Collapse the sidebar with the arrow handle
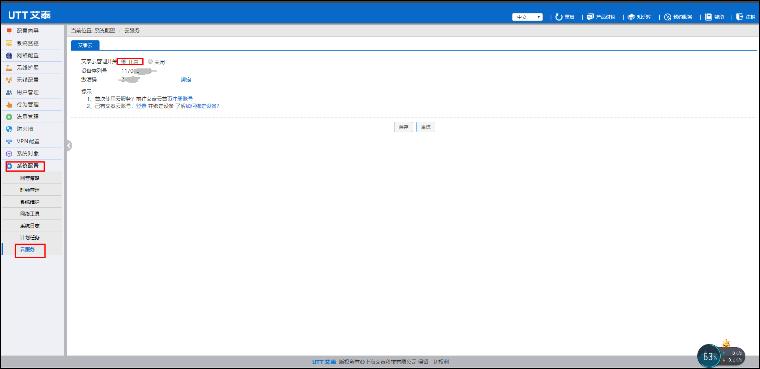Viewport: 760px width, 369px height. point(69,146)
